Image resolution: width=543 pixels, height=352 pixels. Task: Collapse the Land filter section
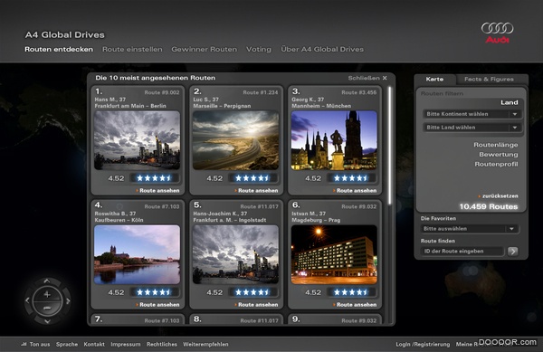tap(509, 102)
